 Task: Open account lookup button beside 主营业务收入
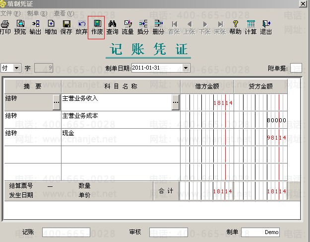pos(176,102)
